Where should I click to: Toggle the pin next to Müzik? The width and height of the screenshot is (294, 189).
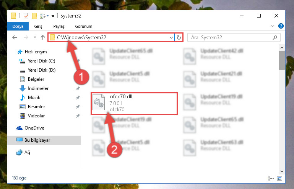click(78, 98)
